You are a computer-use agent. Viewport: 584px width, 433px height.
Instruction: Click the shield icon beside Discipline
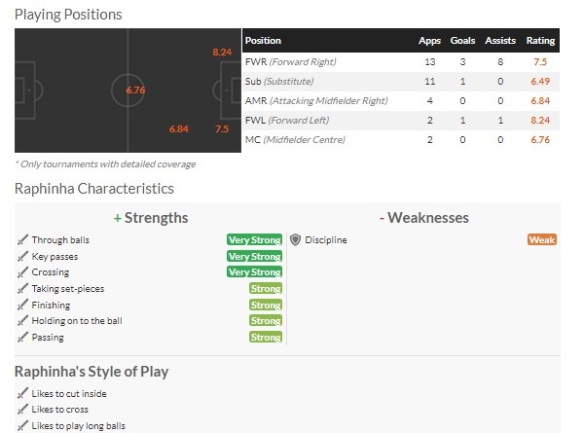(x=295, y=240)
